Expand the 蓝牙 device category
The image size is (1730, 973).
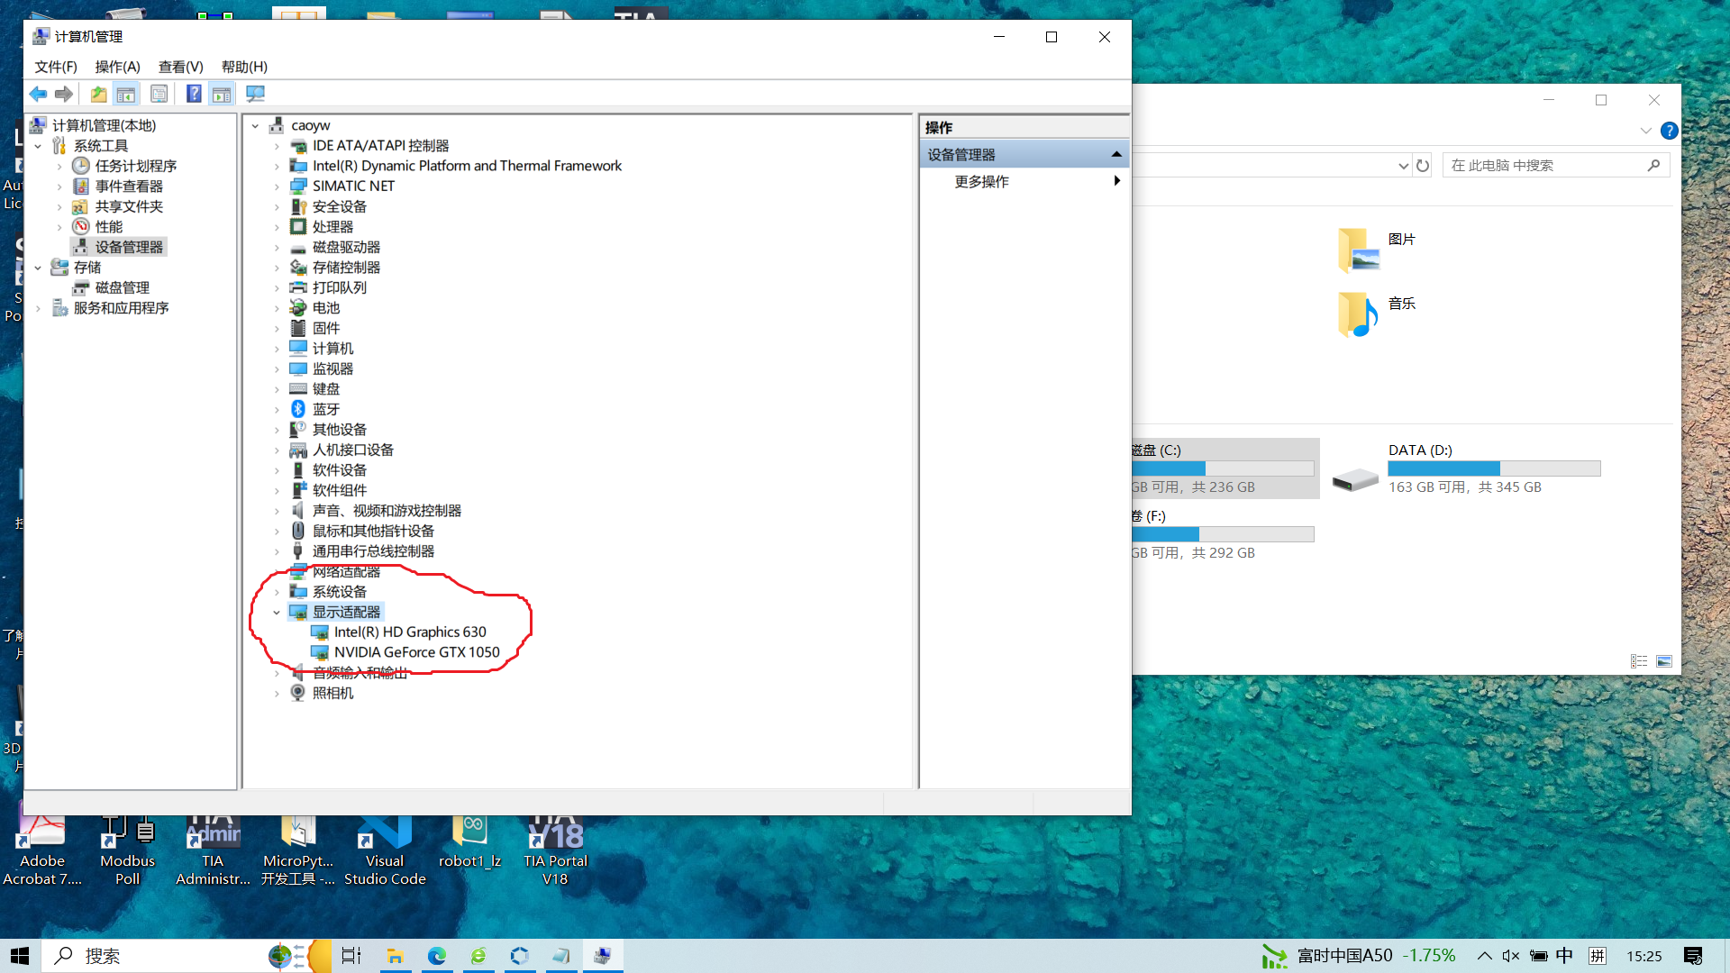(277, 410)
